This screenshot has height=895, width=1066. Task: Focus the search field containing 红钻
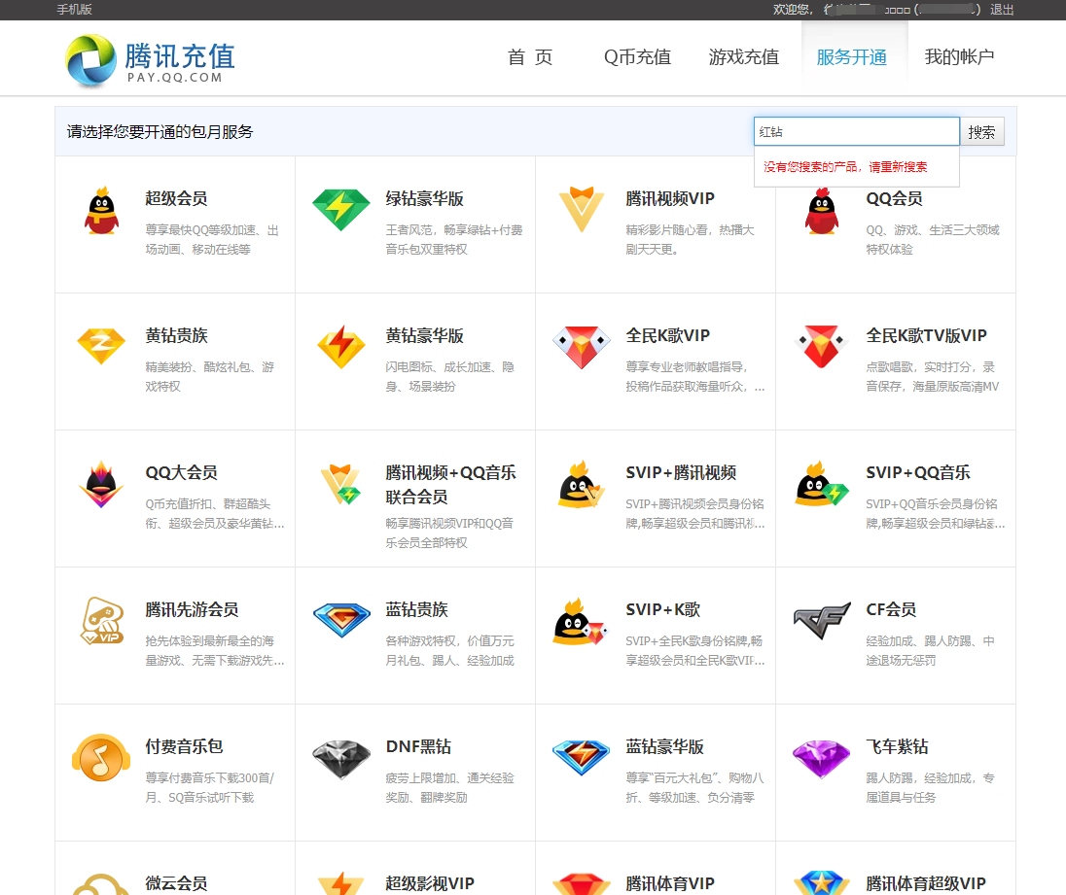[856, 131]
